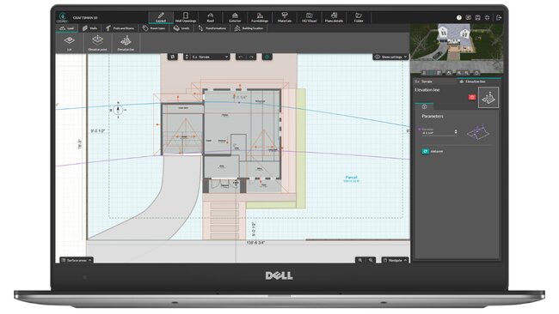
Task: Step the level selector arrows
Action: point(187,57)
